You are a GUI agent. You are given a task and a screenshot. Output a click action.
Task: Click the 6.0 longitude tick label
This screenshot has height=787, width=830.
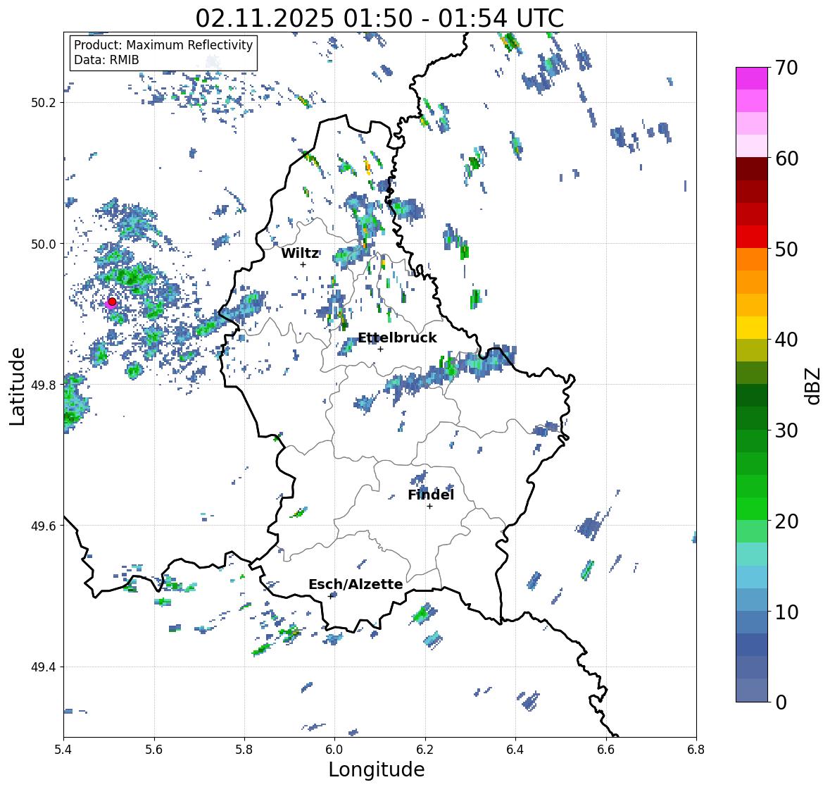[x=334, y=750]
